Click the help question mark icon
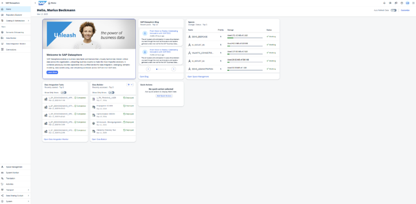This screenshot has height=204, width=416. click(x=401, y=3)
